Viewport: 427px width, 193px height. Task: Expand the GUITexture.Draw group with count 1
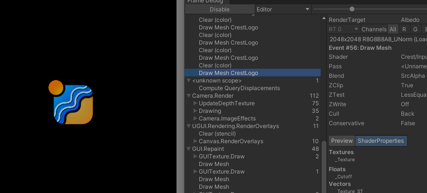pyautogui.click(x=195, y=172)
